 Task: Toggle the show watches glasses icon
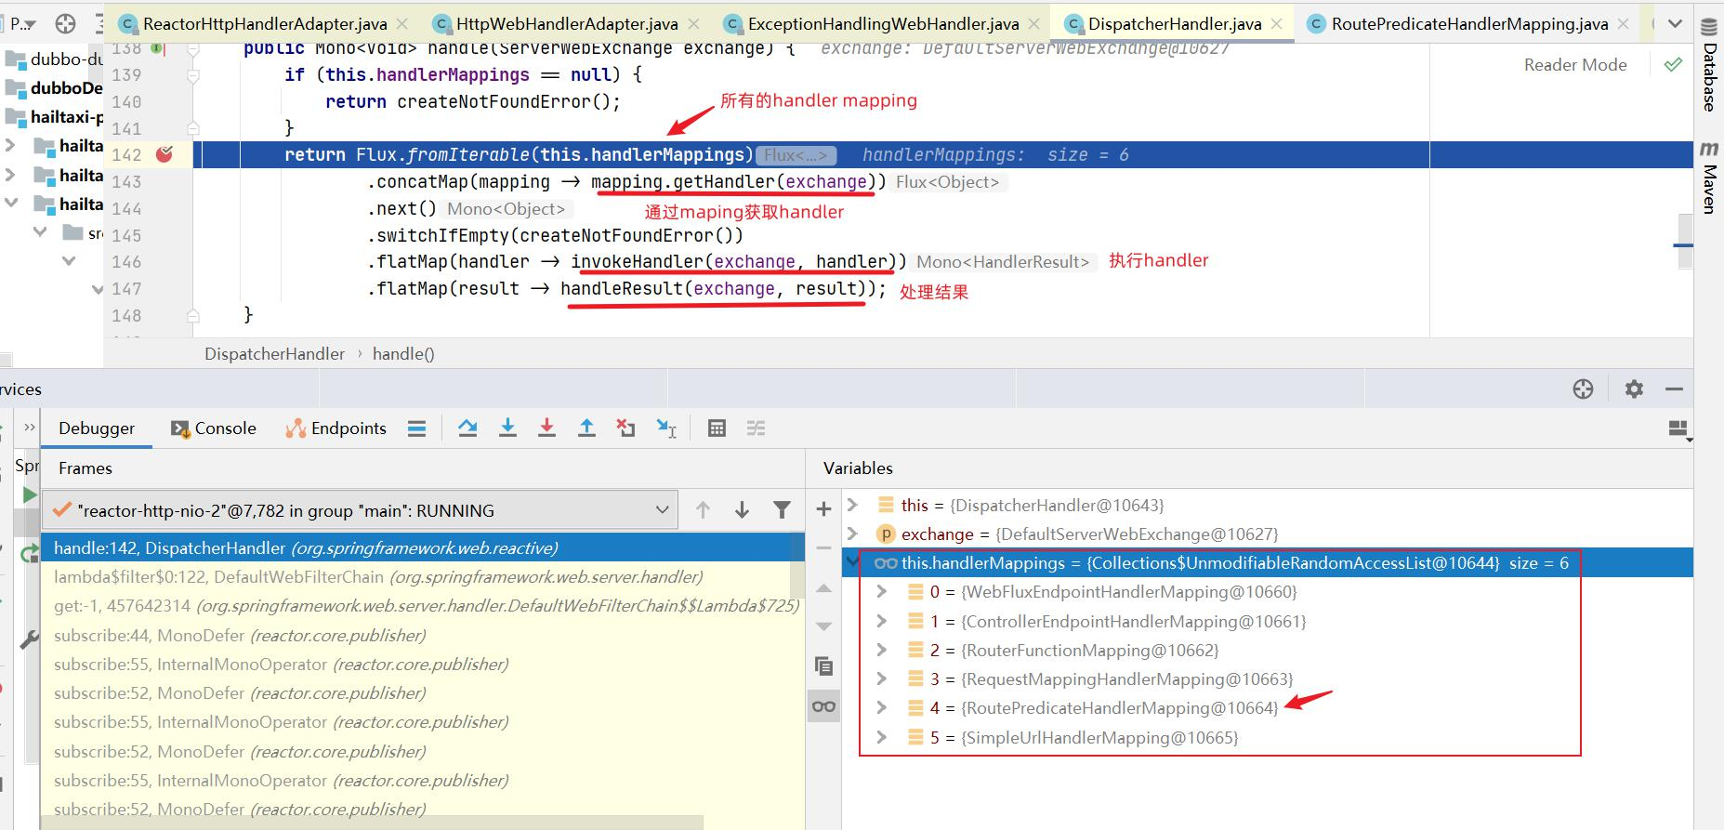823,705
